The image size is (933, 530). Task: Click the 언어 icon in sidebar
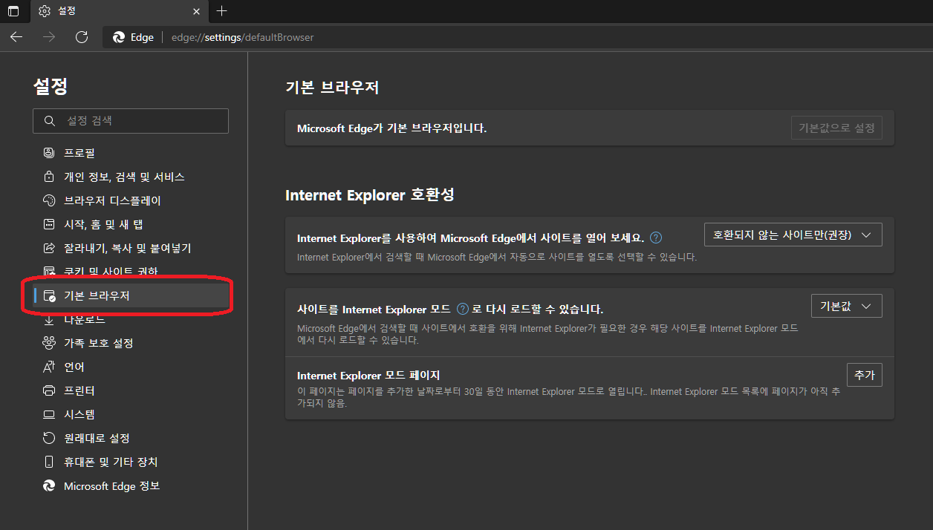click(x=49, y=367)
